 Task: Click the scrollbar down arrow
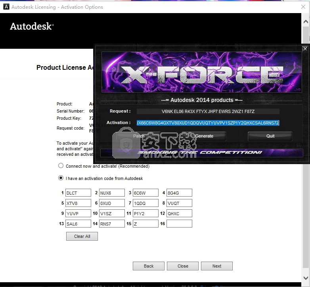[306, 278]
